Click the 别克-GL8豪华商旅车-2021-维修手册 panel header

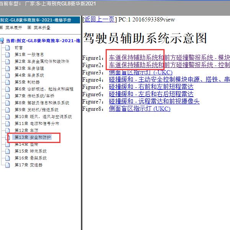click(40, 20)
